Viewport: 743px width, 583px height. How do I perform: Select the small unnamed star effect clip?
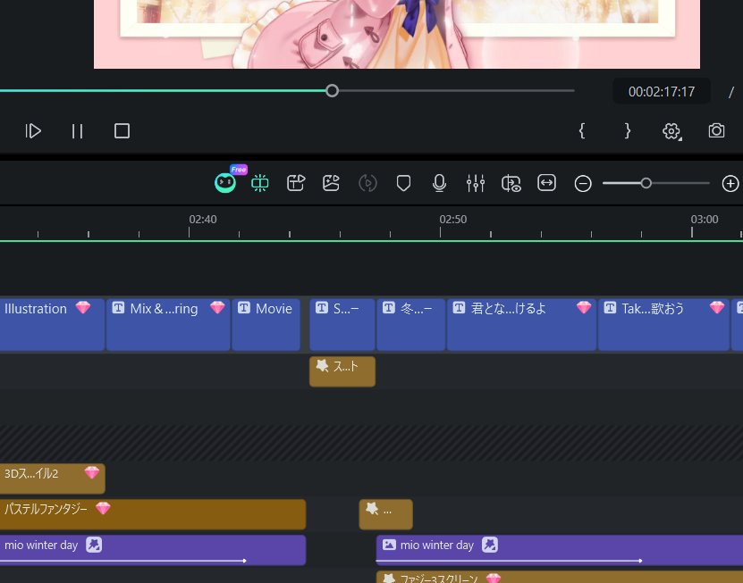point(385,514)
